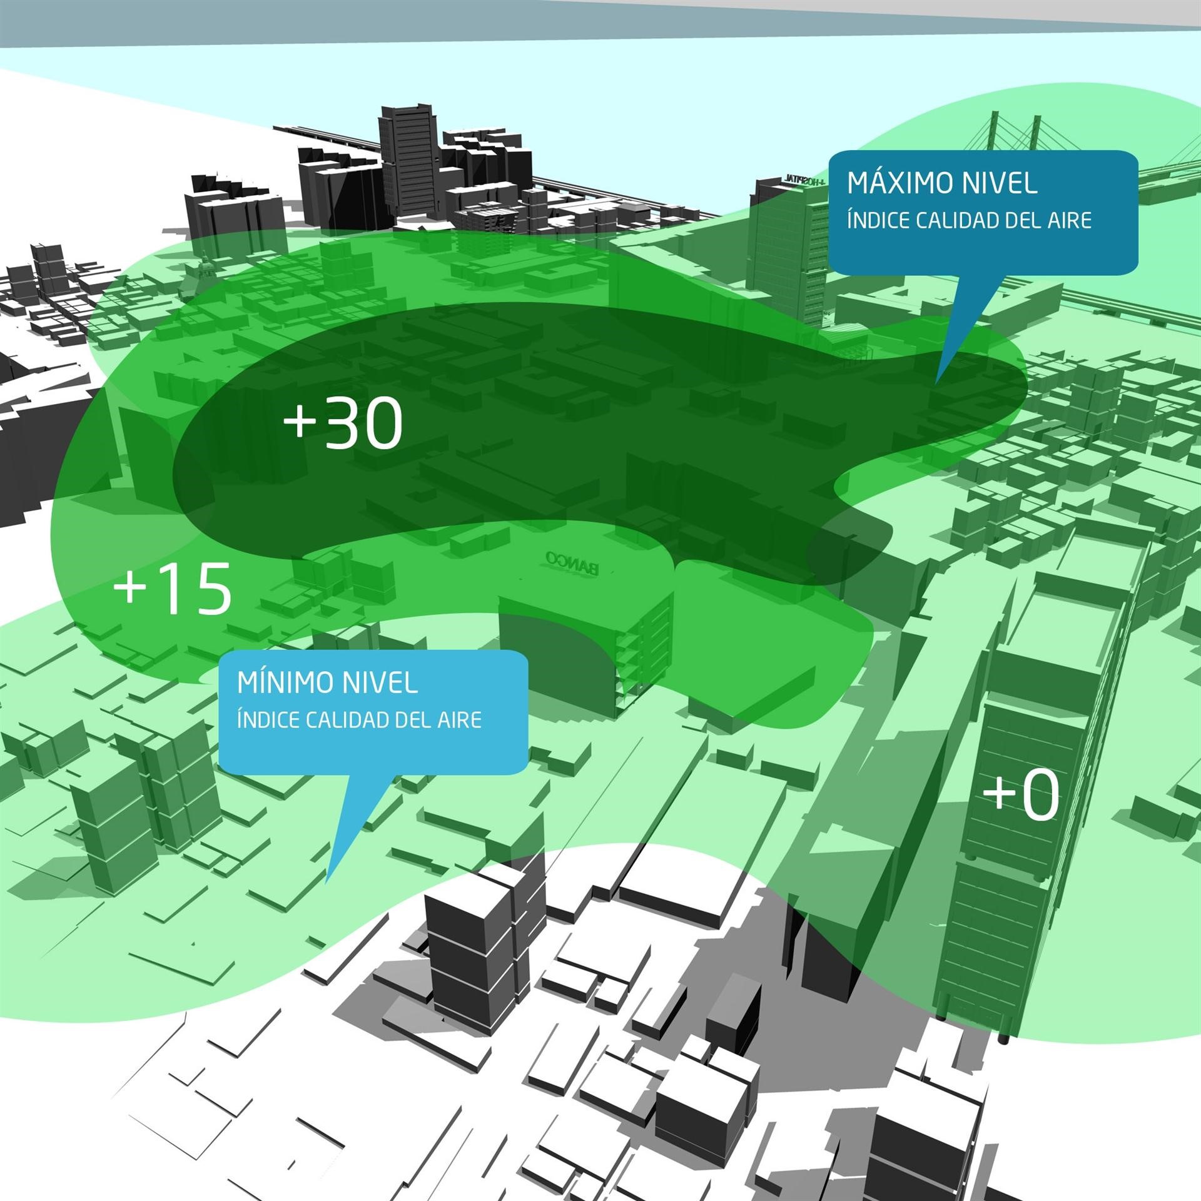Click the BANCO sign on the curved building
The height and width of the screenshot is (1201, 1201).
coord(572,562)
